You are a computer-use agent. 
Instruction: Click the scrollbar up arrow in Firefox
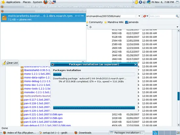[178, 31]
